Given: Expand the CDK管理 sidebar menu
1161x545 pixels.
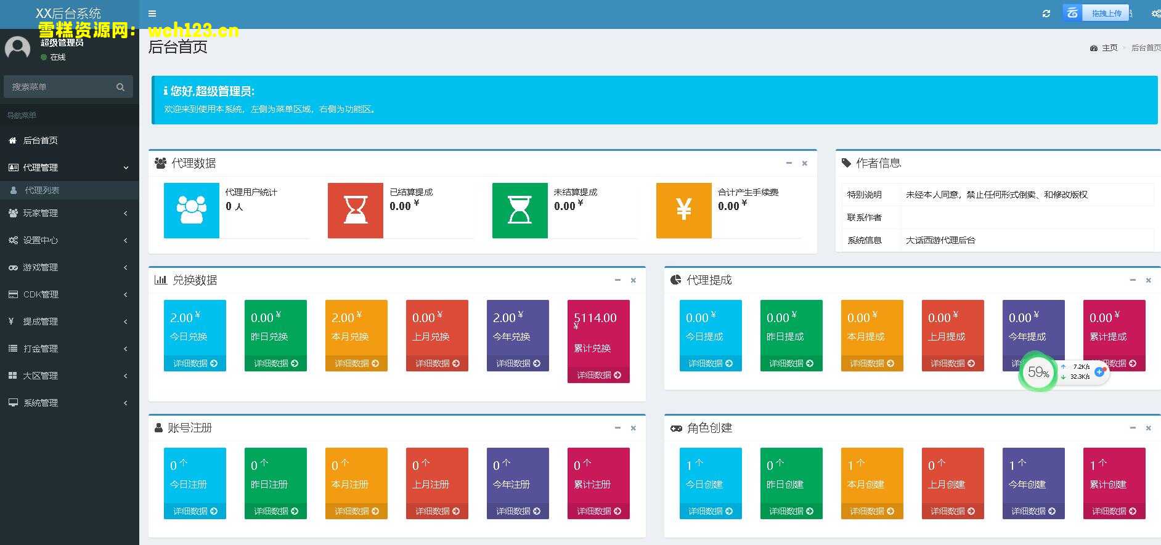Looking at the screenshot, I should pyautogui.click(x=69, y=294).
